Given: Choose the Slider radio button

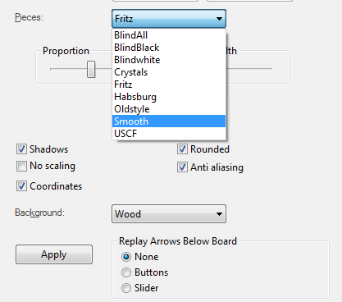Looking at the screenshot, I should point(126,288).
